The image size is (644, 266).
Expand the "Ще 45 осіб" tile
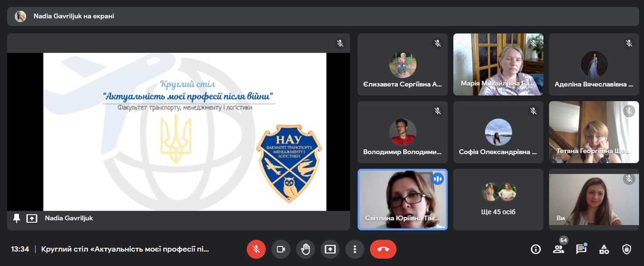click(498, 200)
